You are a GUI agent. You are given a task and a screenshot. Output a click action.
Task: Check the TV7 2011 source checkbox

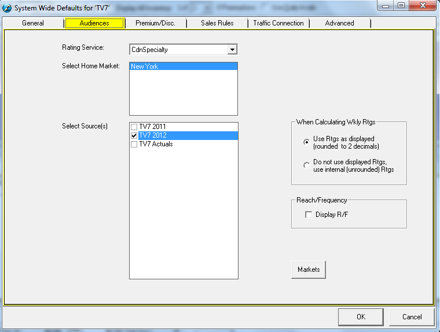point(134,127)
